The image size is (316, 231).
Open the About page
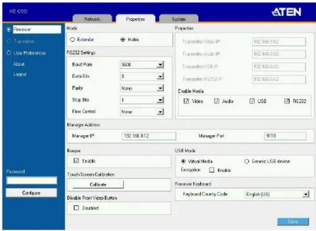pos(19,64)
